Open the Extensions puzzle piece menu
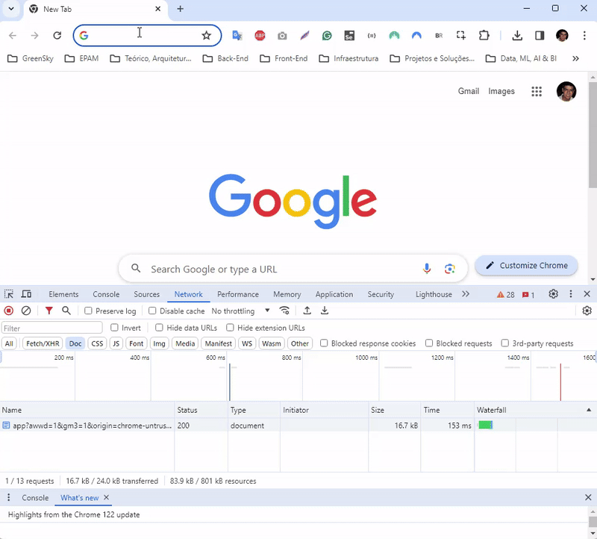Screen dimensions: 597x539 [x=484, y=35]
